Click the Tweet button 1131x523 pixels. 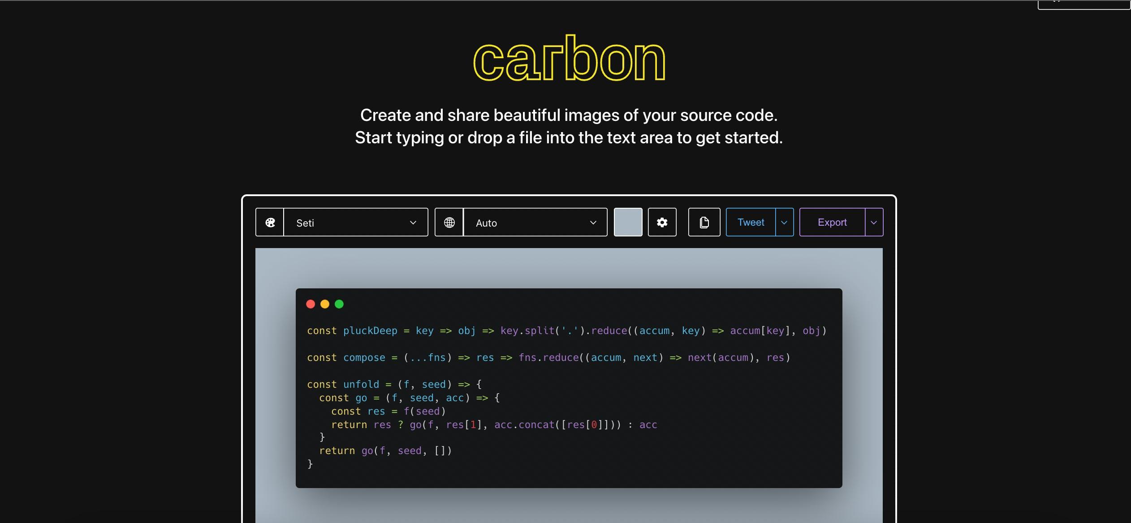tap(751, 223)
